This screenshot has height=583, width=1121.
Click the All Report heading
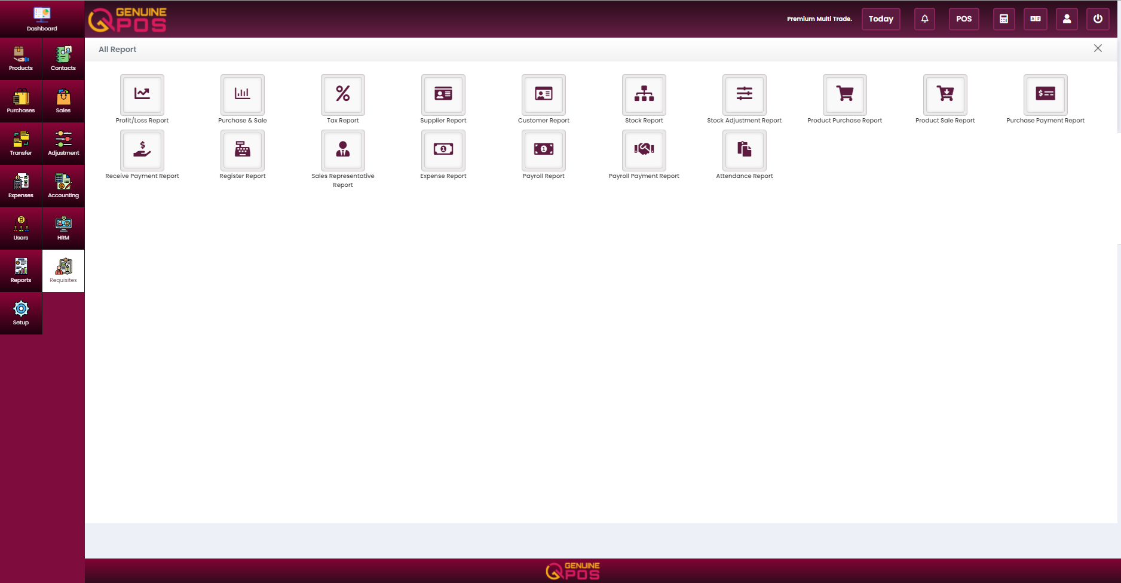tap(117, 50)
